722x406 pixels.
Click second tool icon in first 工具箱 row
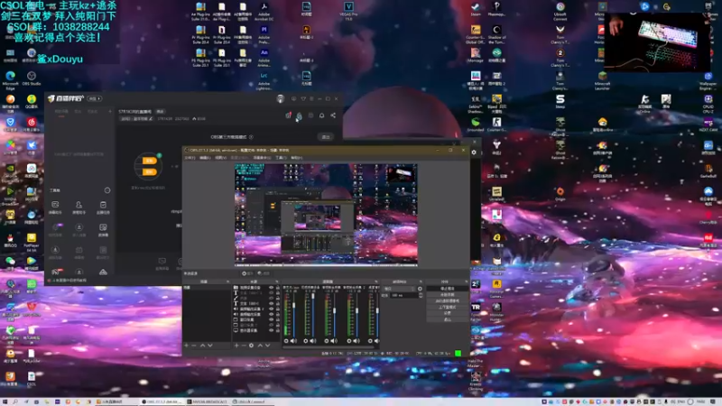[x=79, y=207]
